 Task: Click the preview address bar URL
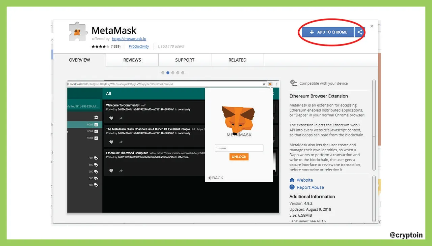(x=121, y=84)
